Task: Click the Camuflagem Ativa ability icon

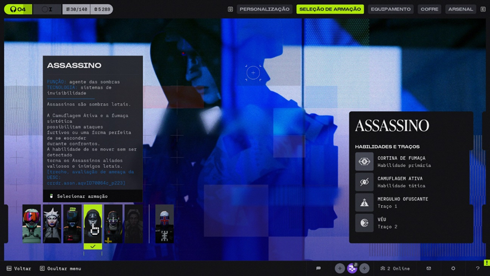Action: 364,182
